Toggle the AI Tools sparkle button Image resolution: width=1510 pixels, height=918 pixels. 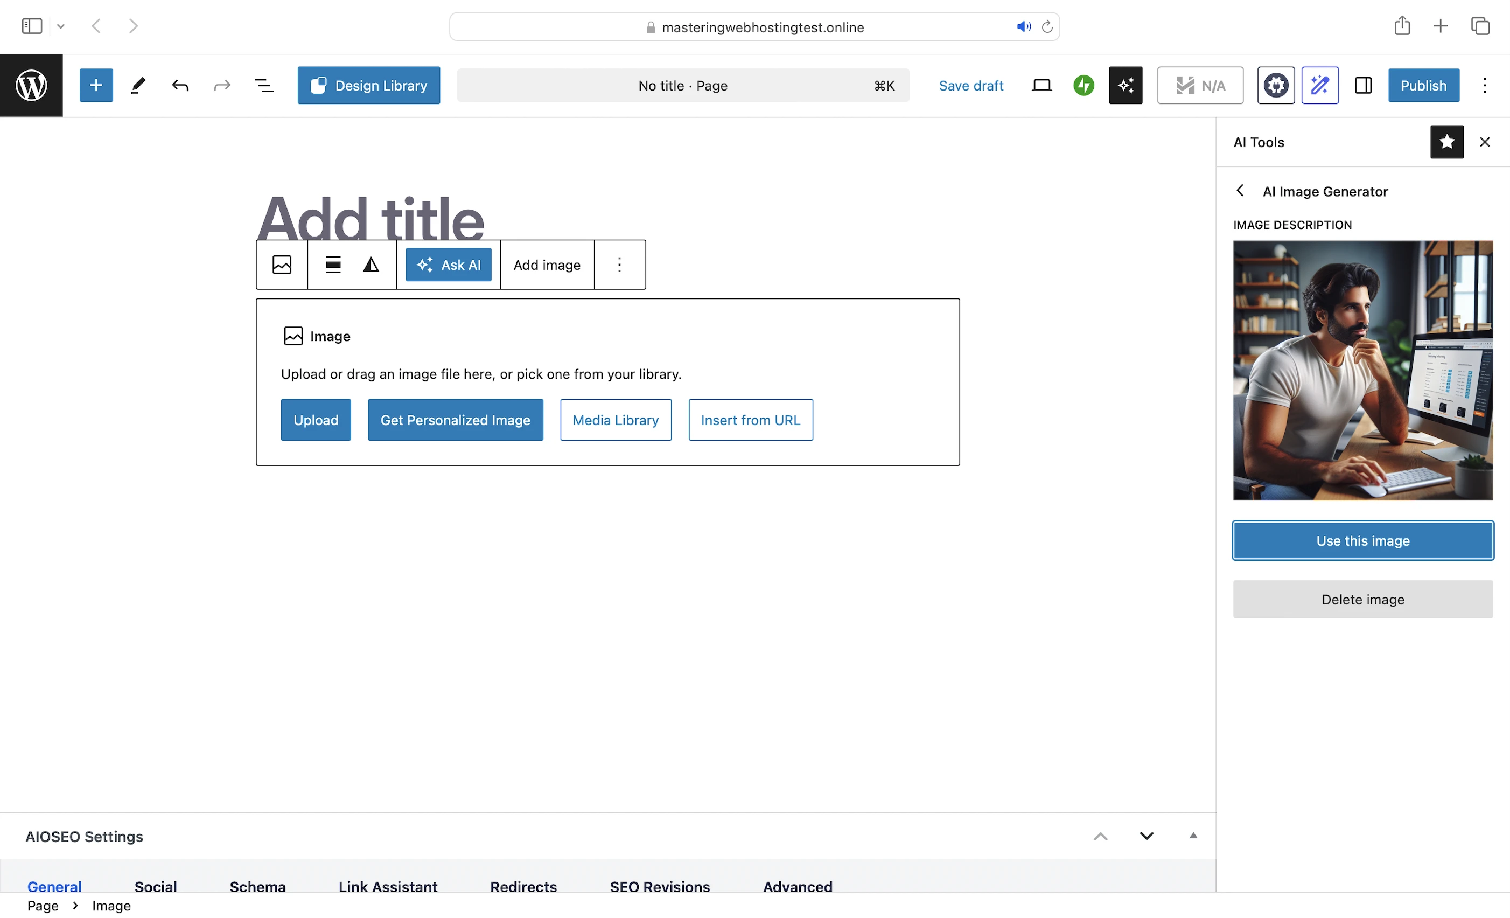(x=1125, y=85)
